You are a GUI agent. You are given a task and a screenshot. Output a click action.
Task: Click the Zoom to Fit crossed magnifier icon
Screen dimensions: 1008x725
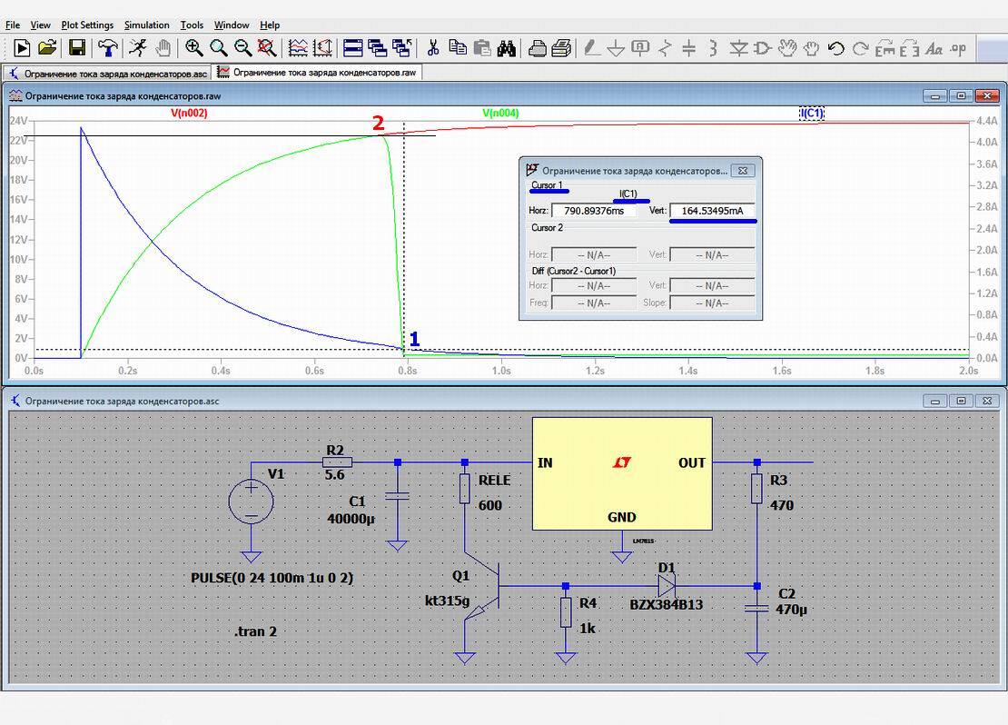tap(267, 47)
